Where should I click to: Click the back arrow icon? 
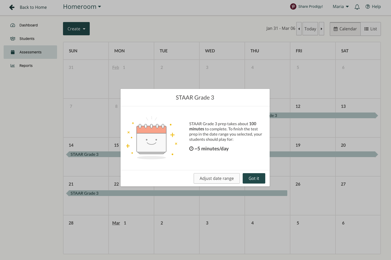coord(12,7)
